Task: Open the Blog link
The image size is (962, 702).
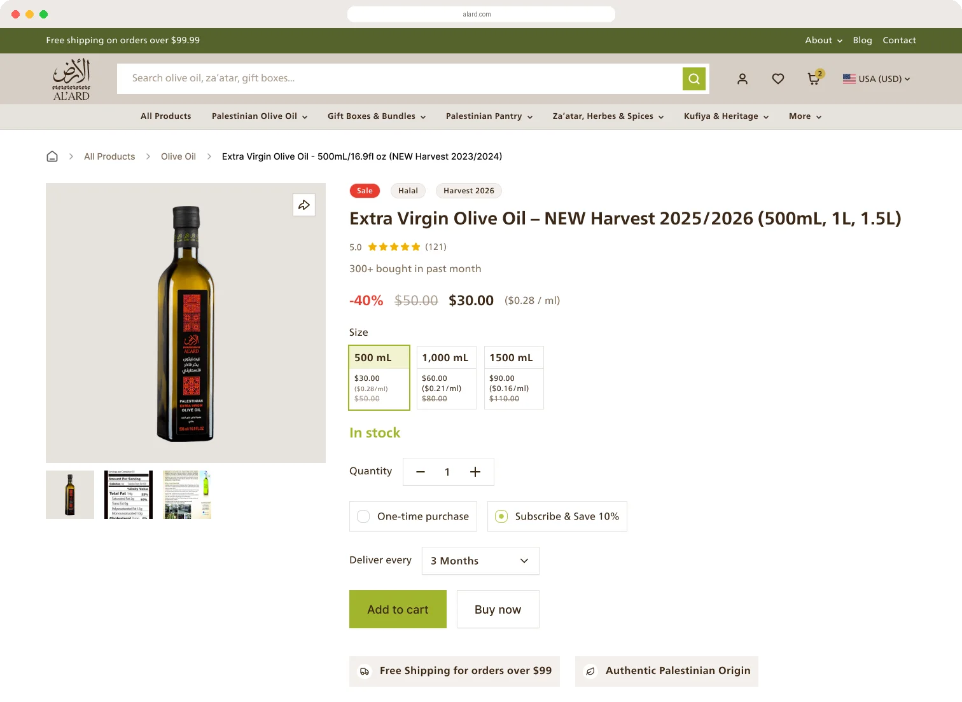Action: pyautogui.click(x=863, y=40)
